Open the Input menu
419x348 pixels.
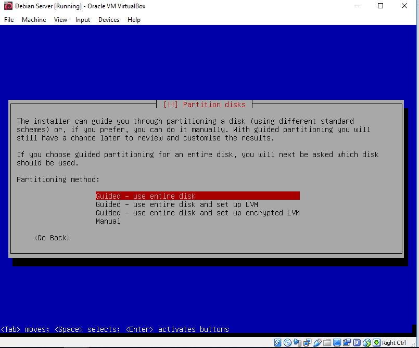coord(83,20)
